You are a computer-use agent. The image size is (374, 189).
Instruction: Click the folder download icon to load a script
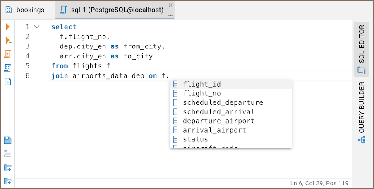[7, 167]
